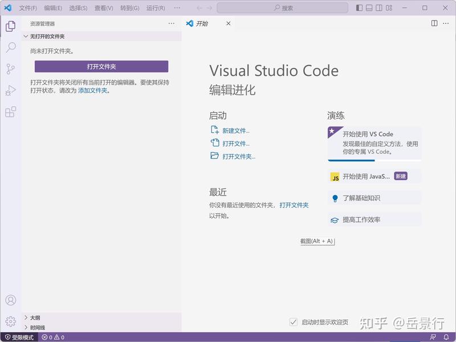This screenshot has width=456, height=342.
Task: Click the 添加文件夹 link
Action: pos(92,91)
